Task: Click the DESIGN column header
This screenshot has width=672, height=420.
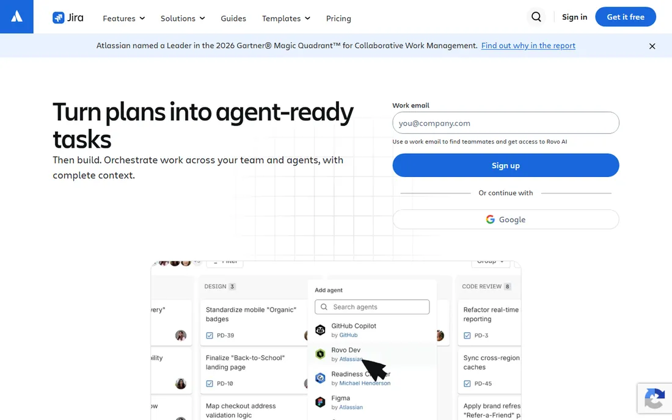Action: (x=215, y=286)
